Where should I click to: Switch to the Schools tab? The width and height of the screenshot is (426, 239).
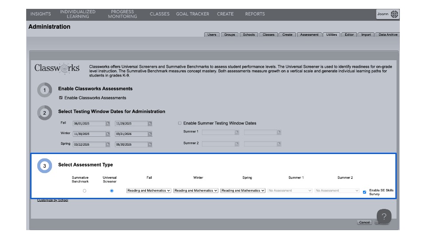pyautogui.click(x=249, y=35)
